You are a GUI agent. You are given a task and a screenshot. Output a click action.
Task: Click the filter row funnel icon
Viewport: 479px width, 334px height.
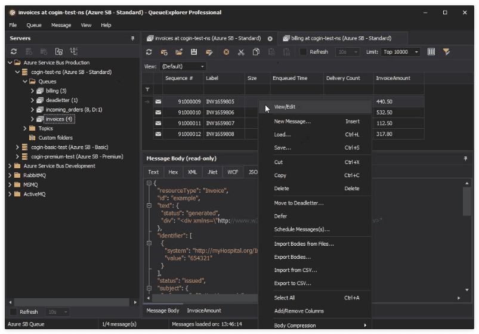(147, 89)
